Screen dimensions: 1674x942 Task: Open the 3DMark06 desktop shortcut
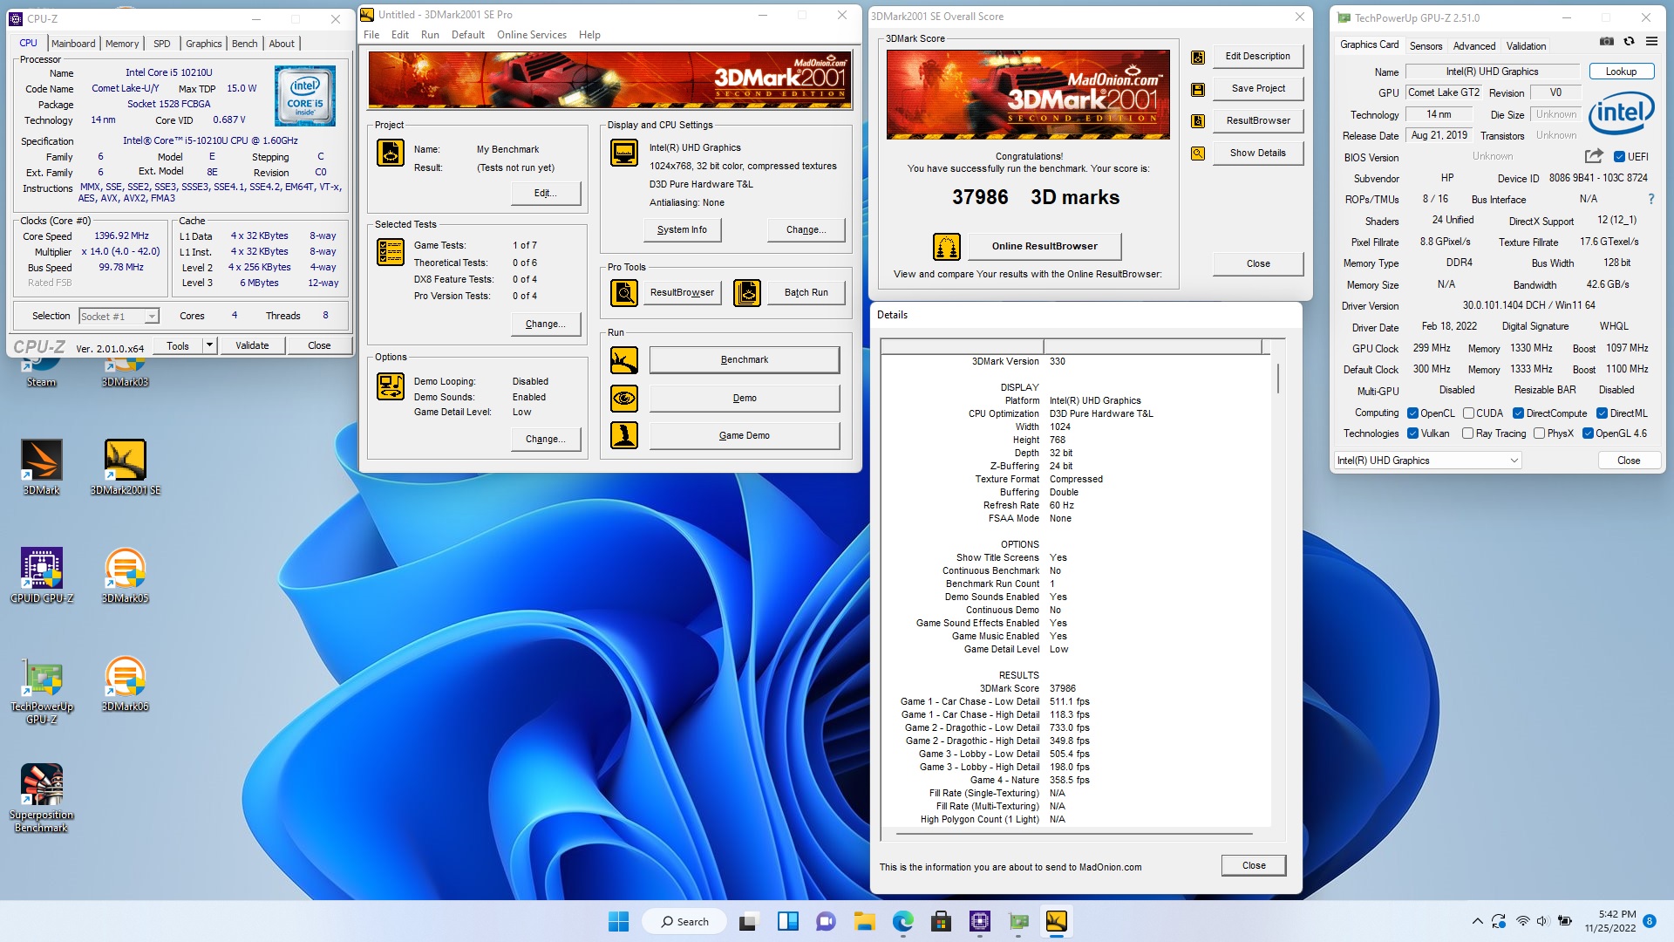pyautogui.click(x=126, y=684)
